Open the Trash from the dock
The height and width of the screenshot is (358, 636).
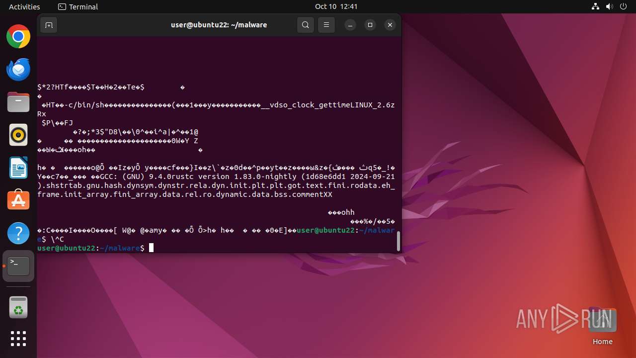tap(18, 307)
